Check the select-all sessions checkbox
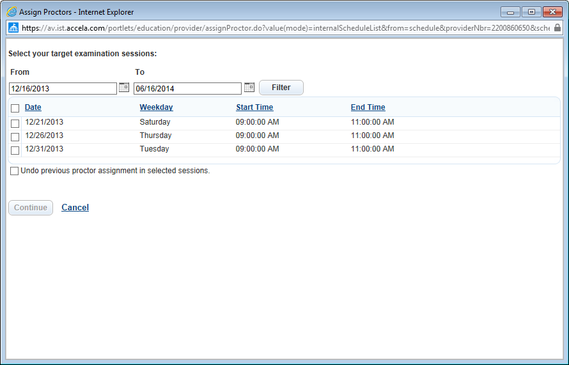This screenshot has width=569, height=365. click(15, 108)
